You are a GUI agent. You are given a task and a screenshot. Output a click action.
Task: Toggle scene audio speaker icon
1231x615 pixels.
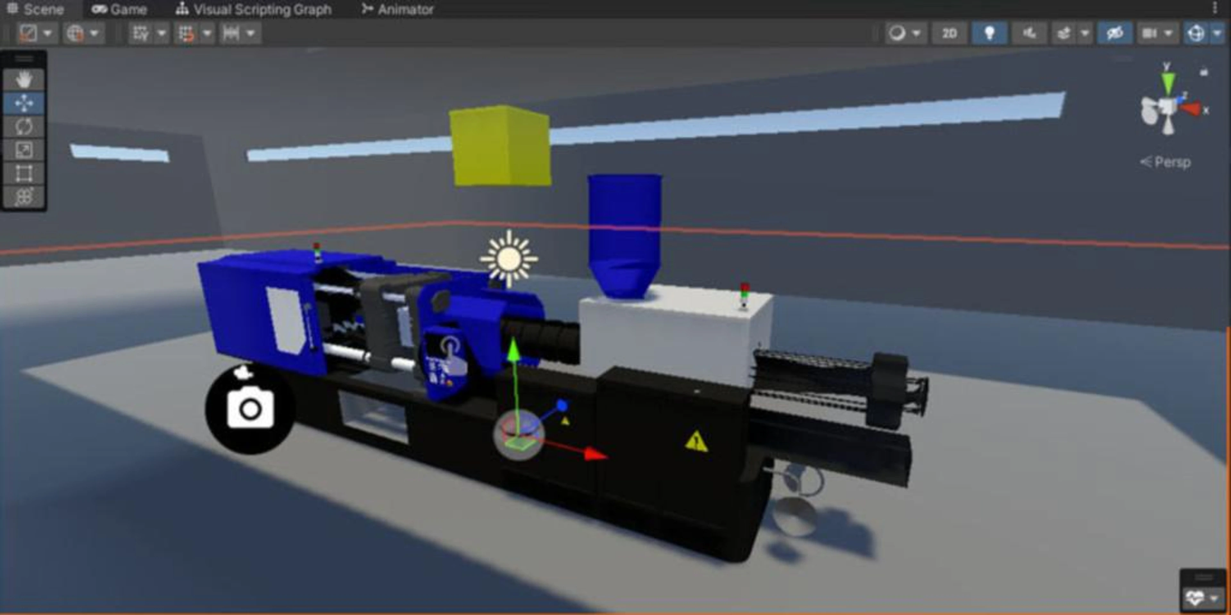[1029, 33]
